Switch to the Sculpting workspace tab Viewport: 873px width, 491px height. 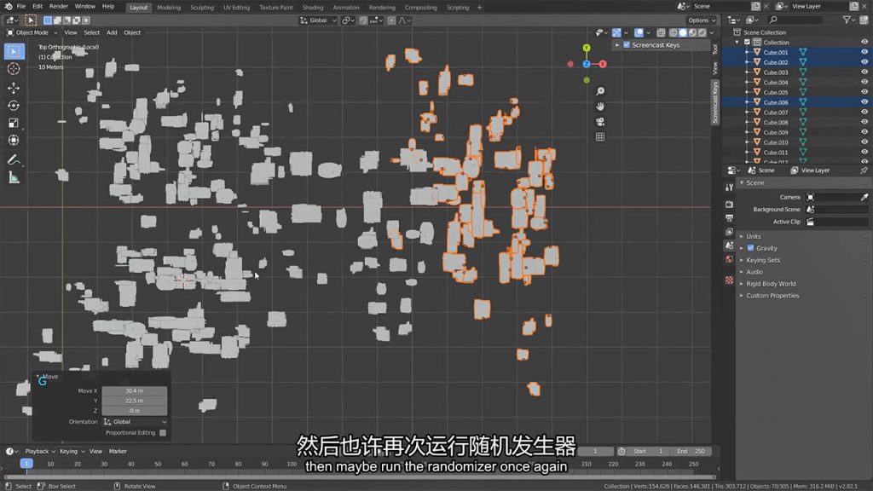pyautogui.click(x=202, y=8)
